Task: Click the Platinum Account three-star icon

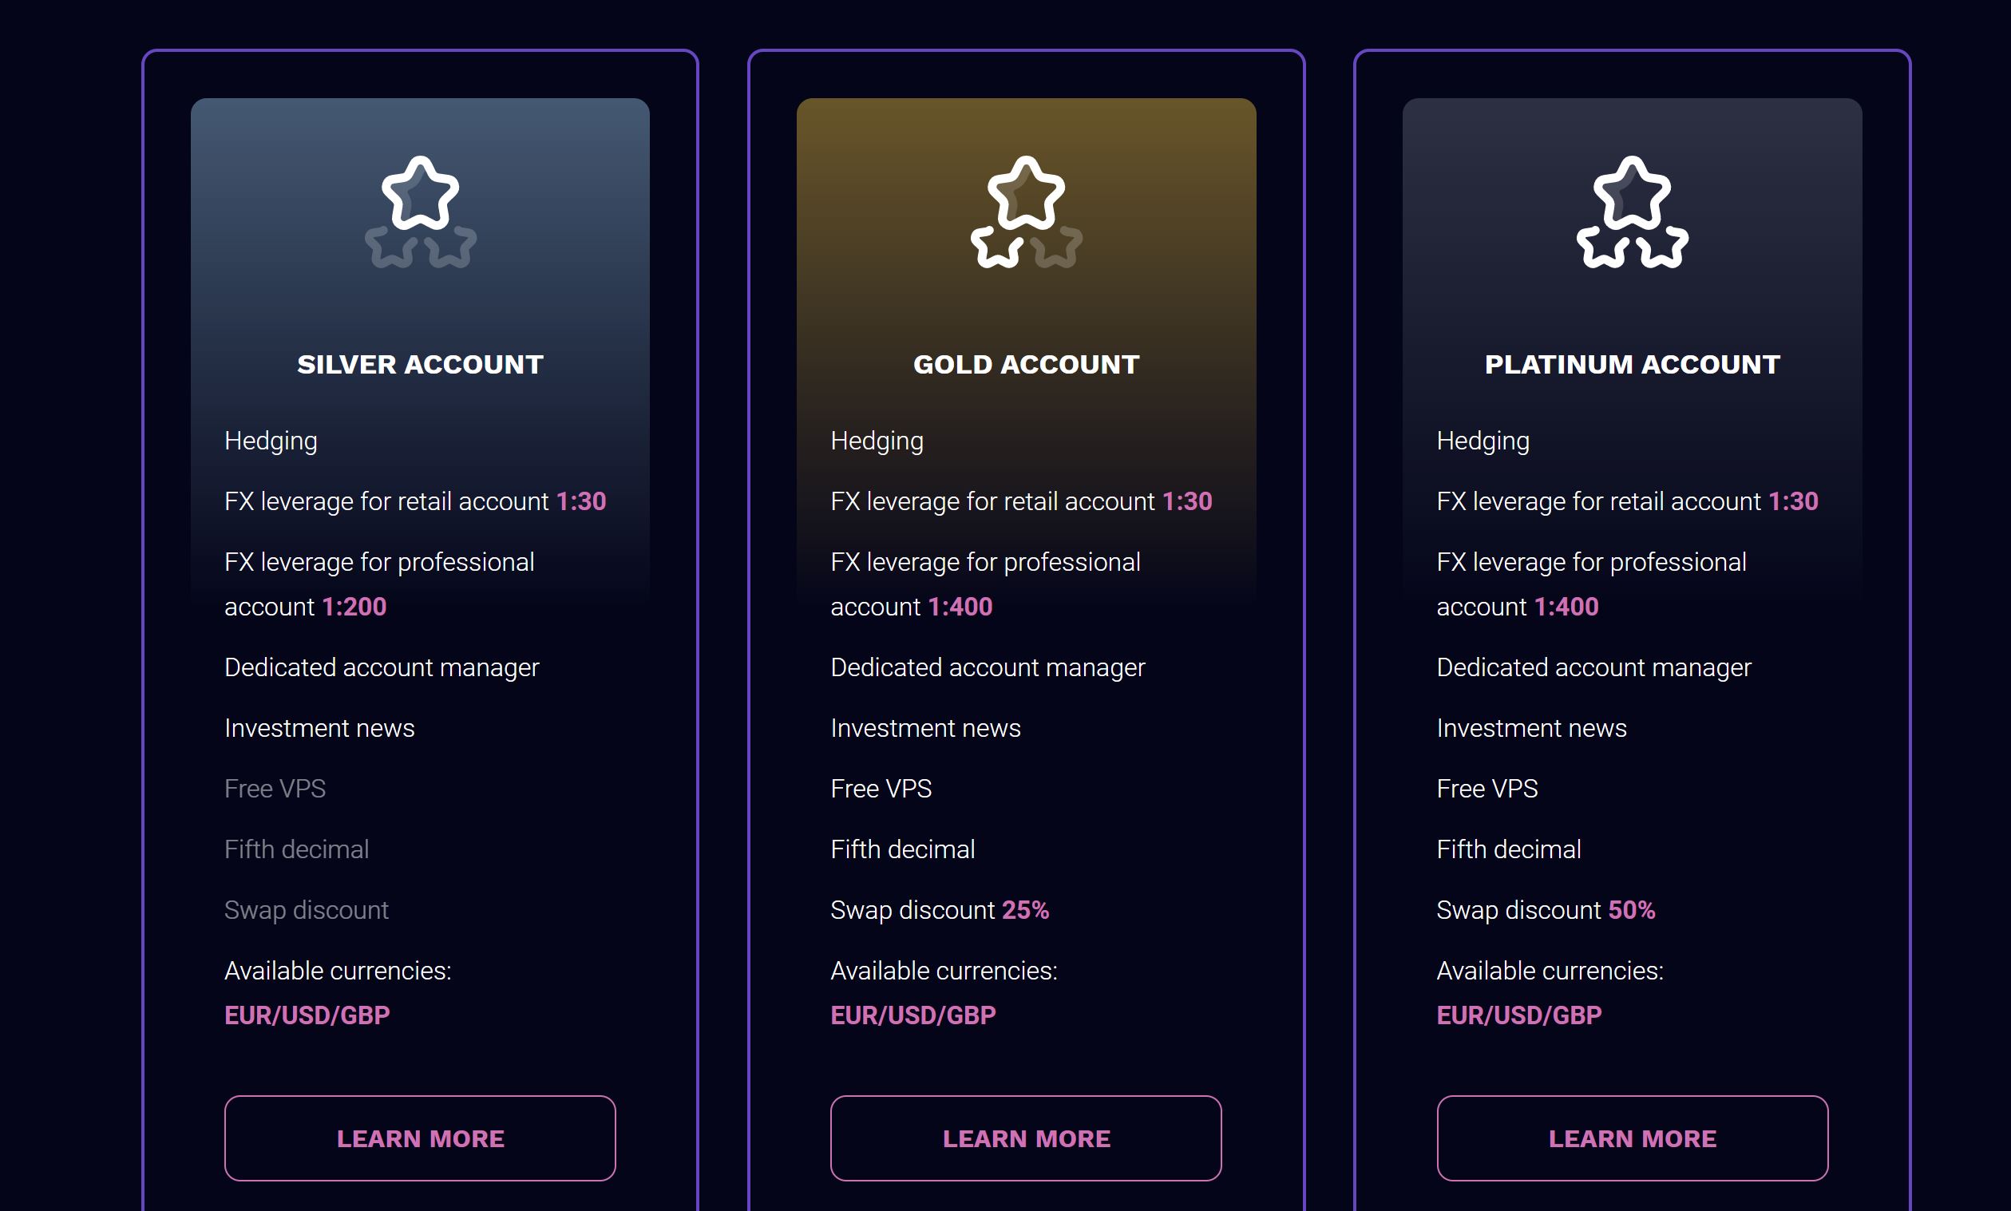Action: tap(1632, 212)
